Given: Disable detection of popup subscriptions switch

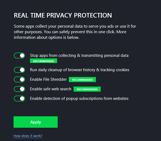Looking at the screenshot, I should (19, 99).
